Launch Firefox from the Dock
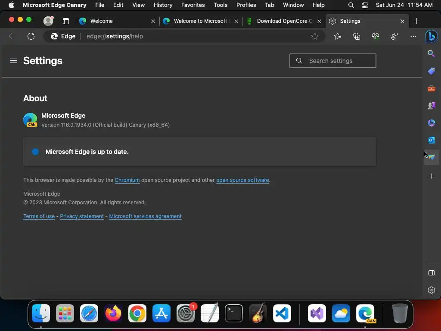The image size is (441, 331). tap(113, 313)
